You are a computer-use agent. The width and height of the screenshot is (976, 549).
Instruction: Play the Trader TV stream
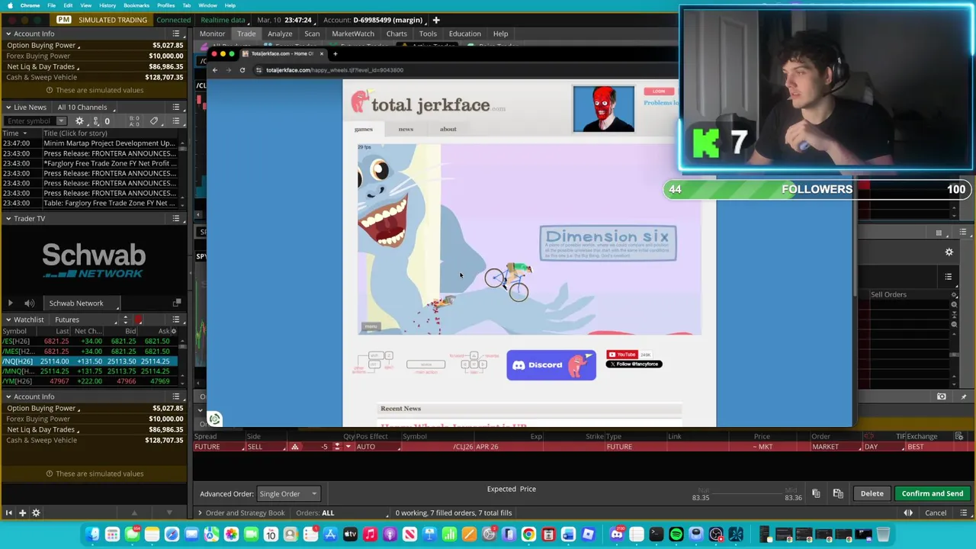(x=10, y=303)
